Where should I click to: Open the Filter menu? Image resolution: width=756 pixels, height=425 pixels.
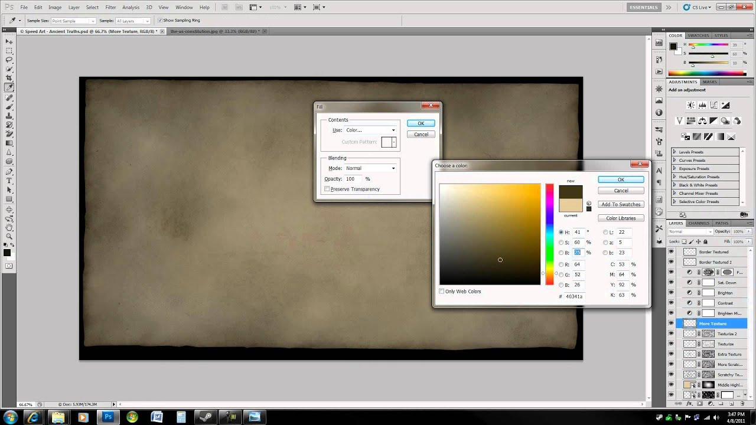click(110, 7)
